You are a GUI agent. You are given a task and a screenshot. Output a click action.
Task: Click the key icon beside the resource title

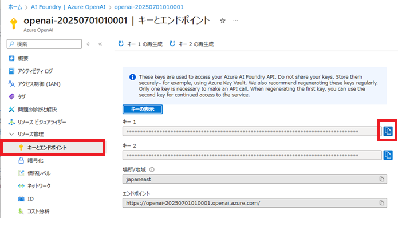tap(14, 23)
